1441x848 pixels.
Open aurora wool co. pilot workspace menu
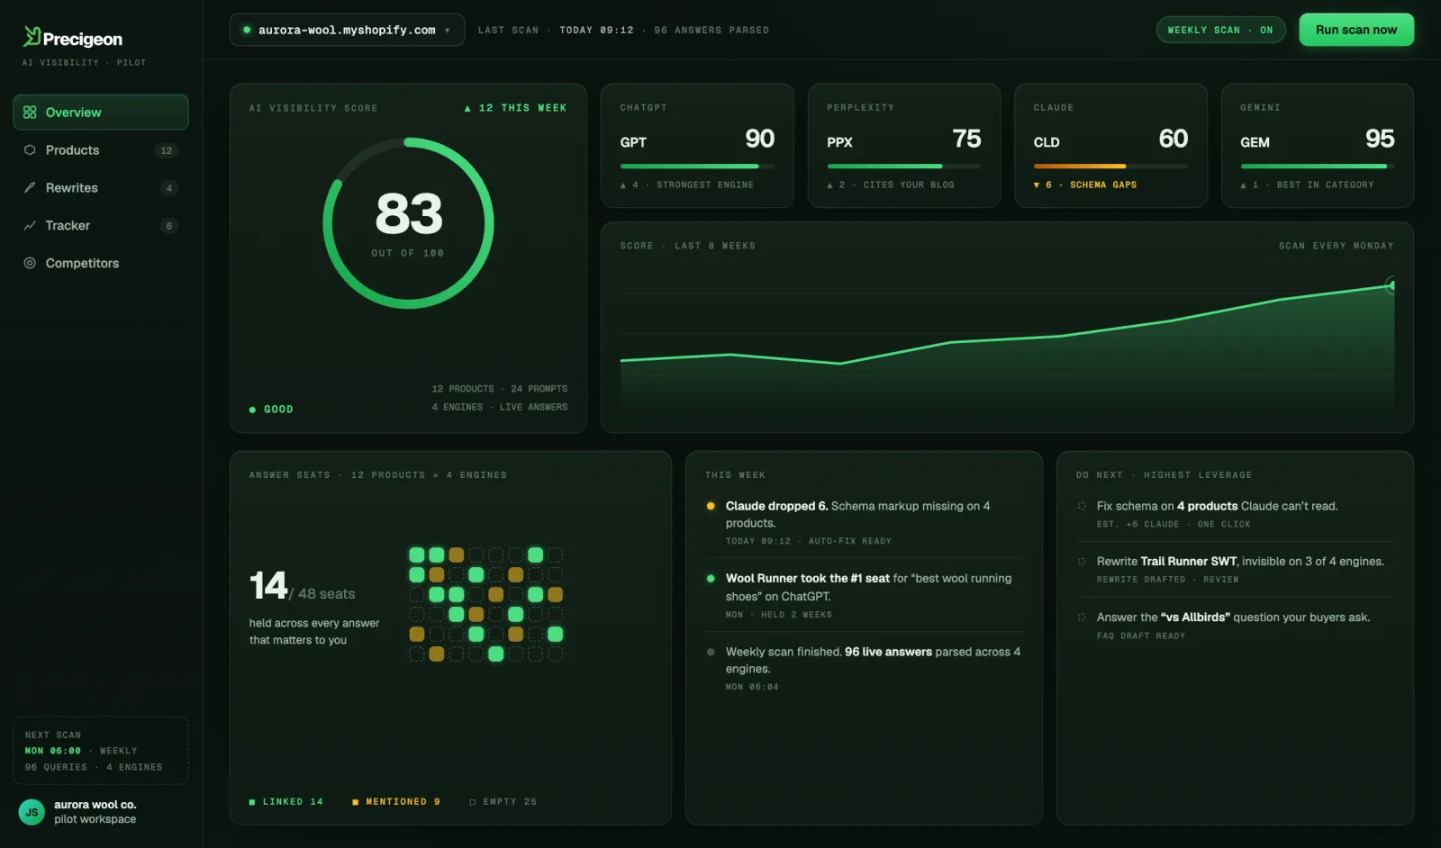(101, 812)
